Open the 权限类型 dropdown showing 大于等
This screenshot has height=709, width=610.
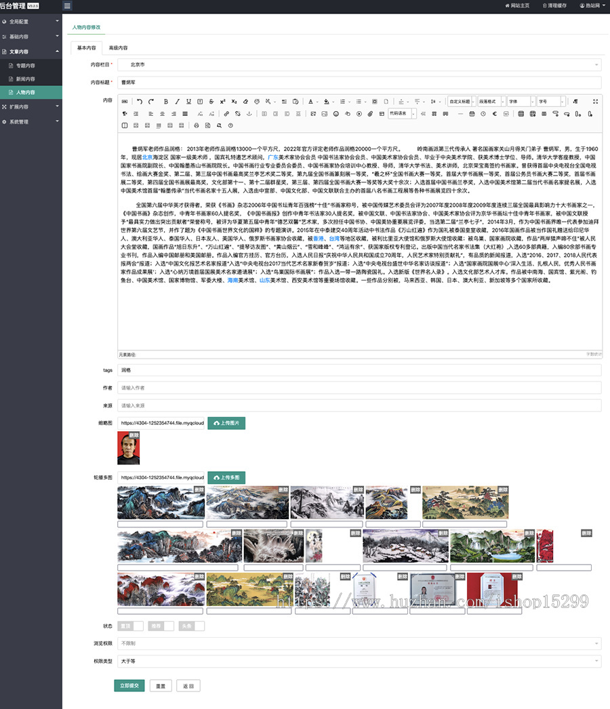pos(359,661)
